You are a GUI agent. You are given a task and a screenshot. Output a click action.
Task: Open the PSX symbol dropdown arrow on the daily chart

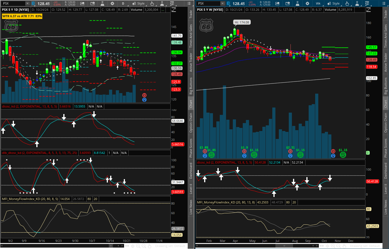27,3
